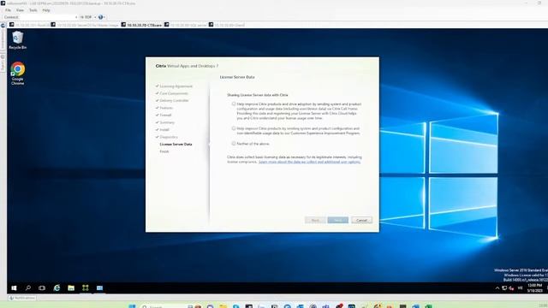Select the 'Install' step in sidebar

(x=164, y=130)
